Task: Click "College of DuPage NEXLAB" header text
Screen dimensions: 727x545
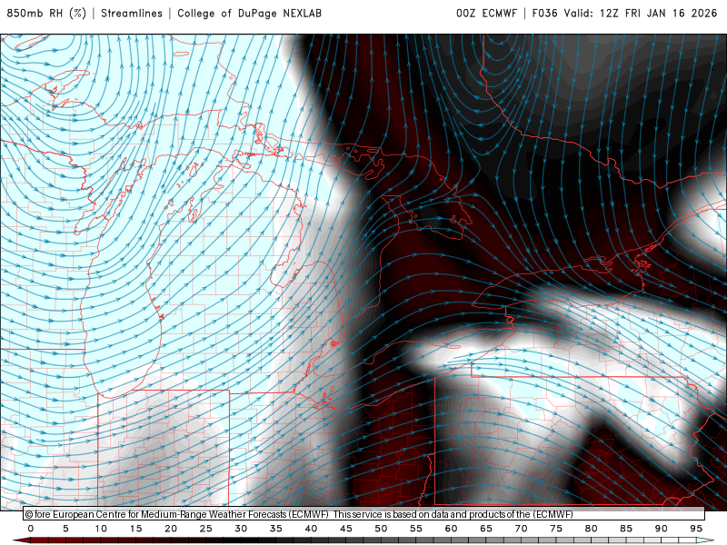Action: click(x=249, y=14)
